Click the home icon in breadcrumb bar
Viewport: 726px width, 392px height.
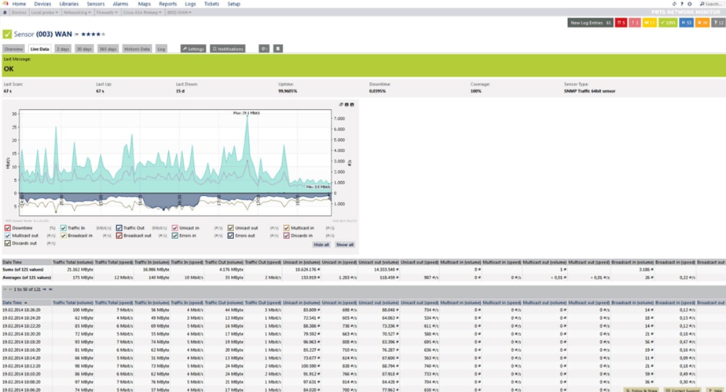point(5,13)
